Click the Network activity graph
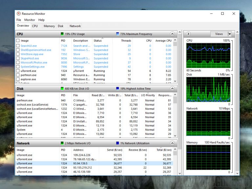 coord(208,123)
